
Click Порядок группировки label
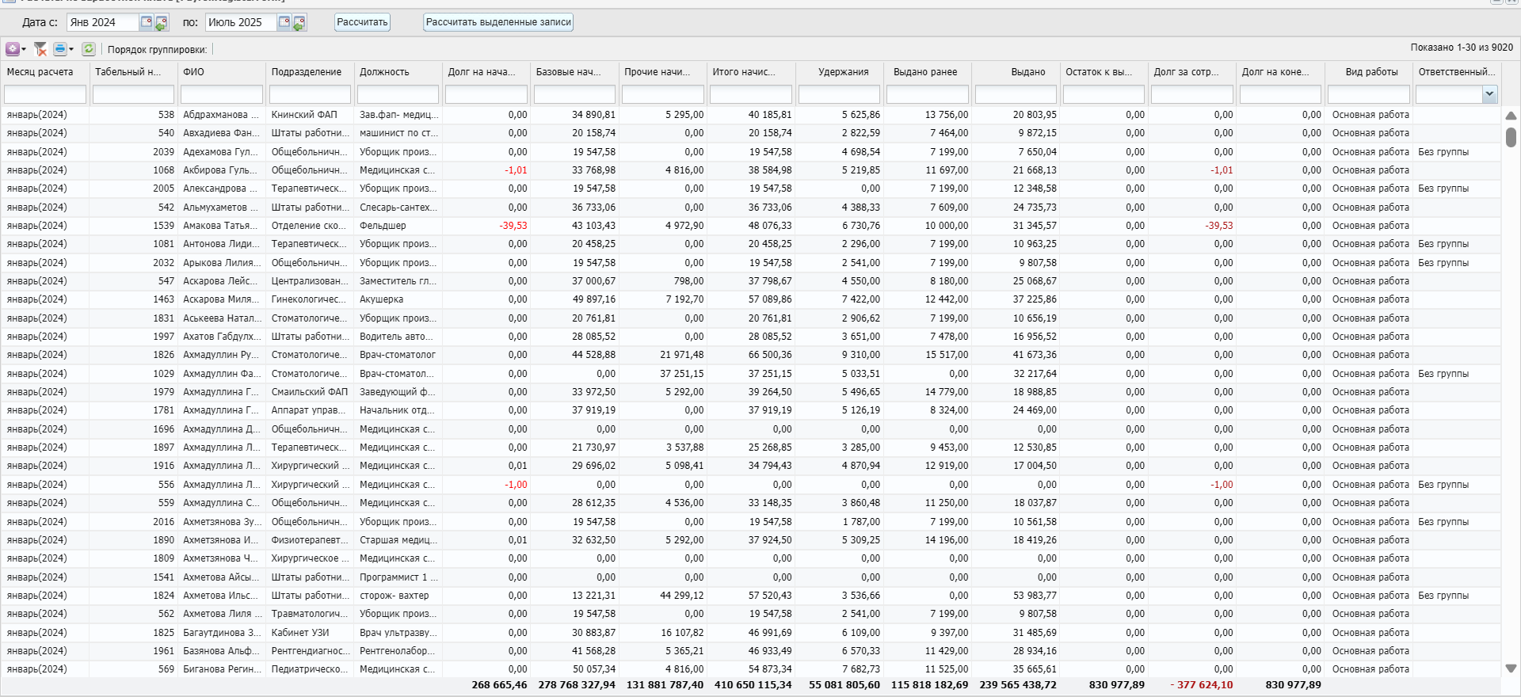click(x=157, y=50)
